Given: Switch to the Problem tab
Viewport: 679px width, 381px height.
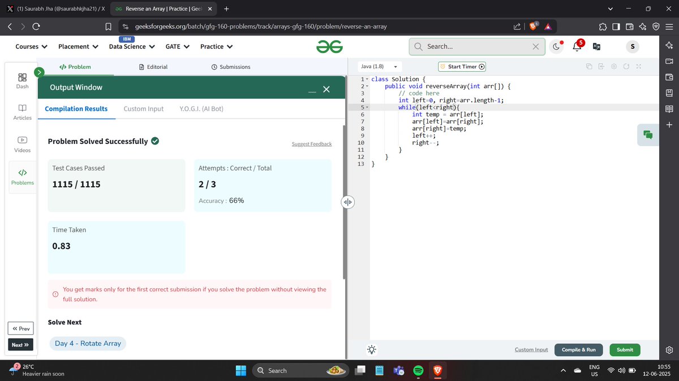Looking at the screenshot, I should click(75, 67).
